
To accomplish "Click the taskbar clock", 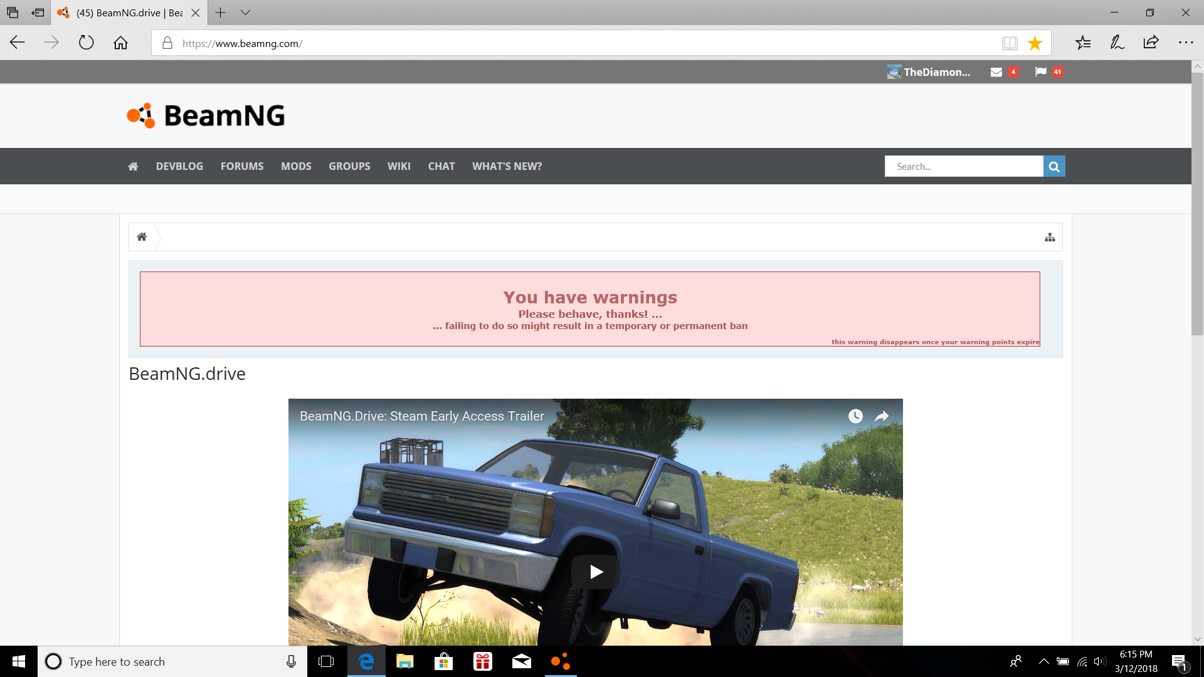I will pos(1136,661).
